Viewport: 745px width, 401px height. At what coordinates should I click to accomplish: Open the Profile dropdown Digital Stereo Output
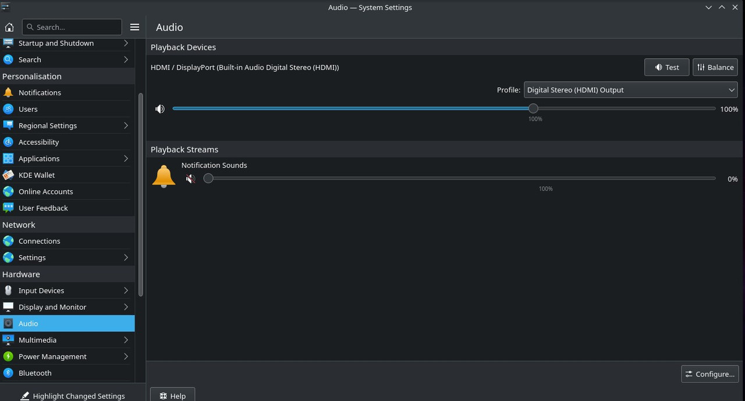click(630, 90)
